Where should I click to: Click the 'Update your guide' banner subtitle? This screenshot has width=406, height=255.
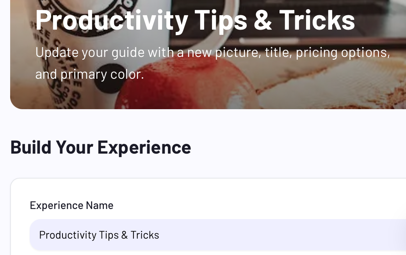212,52
